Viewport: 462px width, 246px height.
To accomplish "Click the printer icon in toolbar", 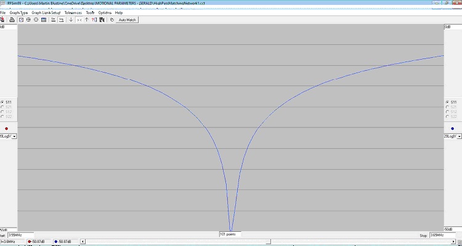I will (12, 20).
